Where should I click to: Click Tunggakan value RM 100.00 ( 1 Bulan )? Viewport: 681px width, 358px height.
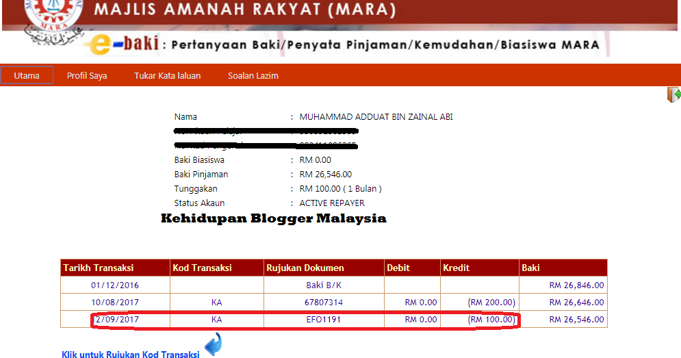click(x=341, y=188)
